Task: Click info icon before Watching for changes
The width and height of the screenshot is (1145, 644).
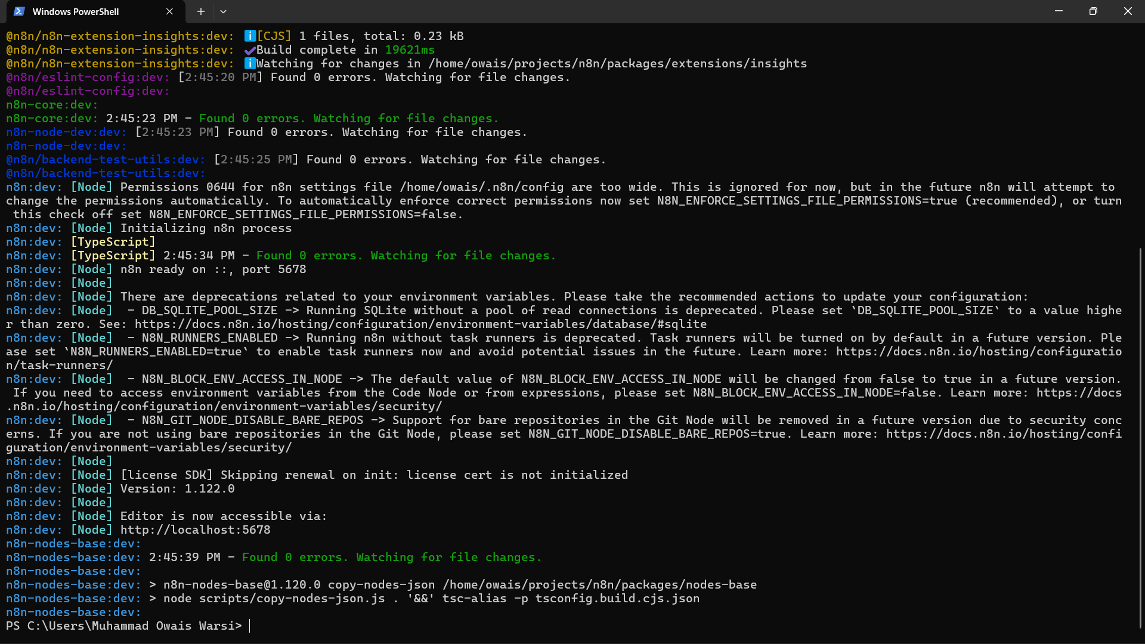Action: tap(250, 64)
